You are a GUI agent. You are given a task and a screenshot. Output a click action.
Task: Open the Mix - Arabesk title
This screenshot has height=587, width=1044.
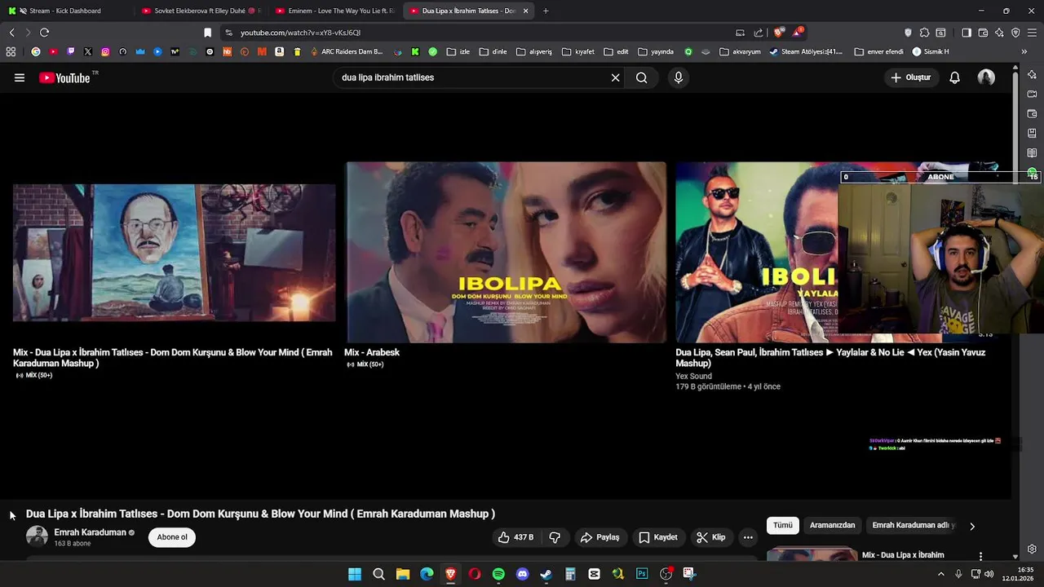(372, 352)
